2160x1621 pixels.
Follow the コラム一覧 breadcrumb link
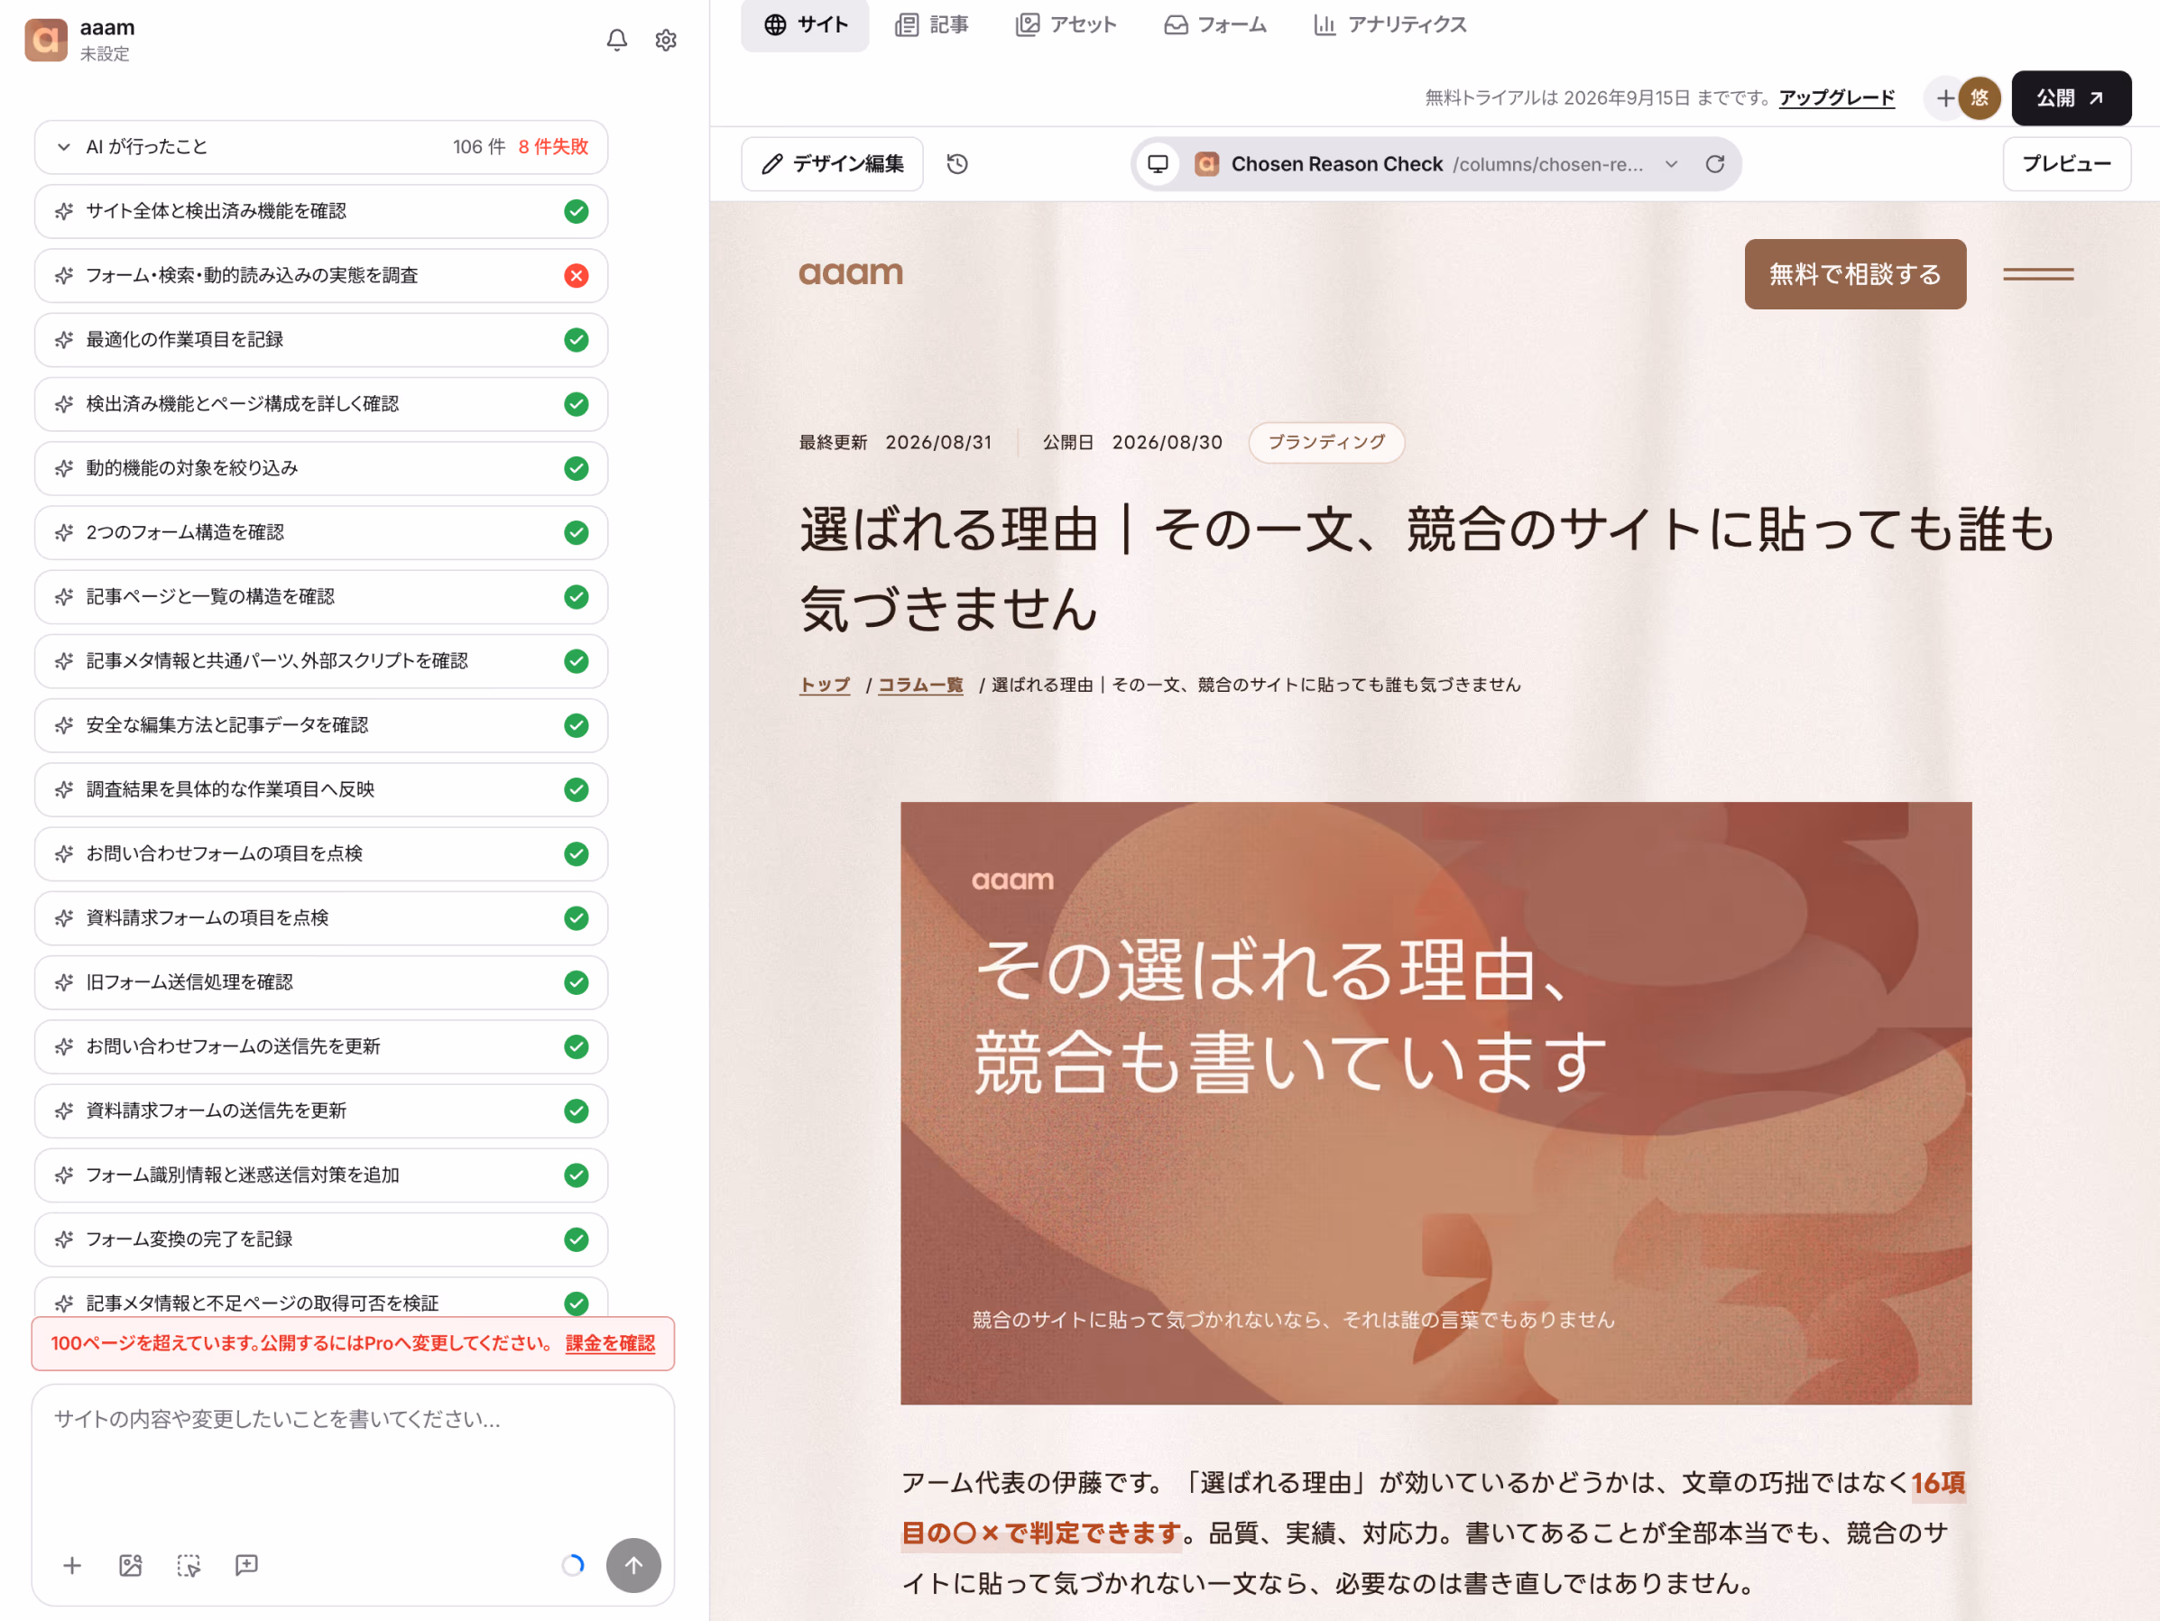(x=920, y=685)
